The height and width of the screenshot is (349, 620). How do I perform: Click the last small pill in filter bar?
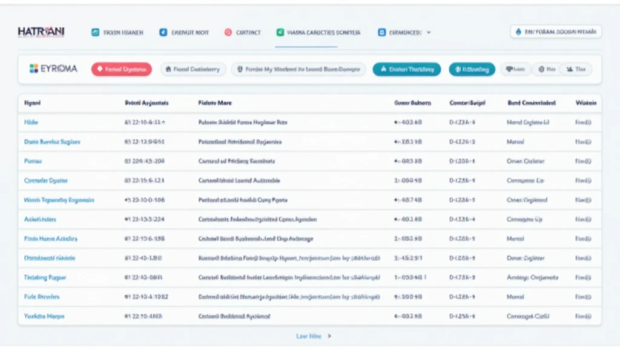(x=575, y=70)
